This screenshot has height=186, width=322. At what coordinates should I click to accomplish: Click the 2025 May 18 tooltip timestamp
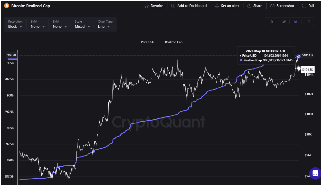tap(266, 51)
